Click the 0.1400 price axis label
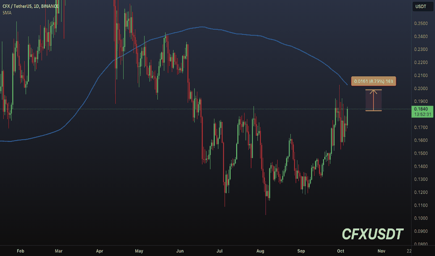This screenshot has height=256, width=435. pyautogui.click(x=421, y=166)
